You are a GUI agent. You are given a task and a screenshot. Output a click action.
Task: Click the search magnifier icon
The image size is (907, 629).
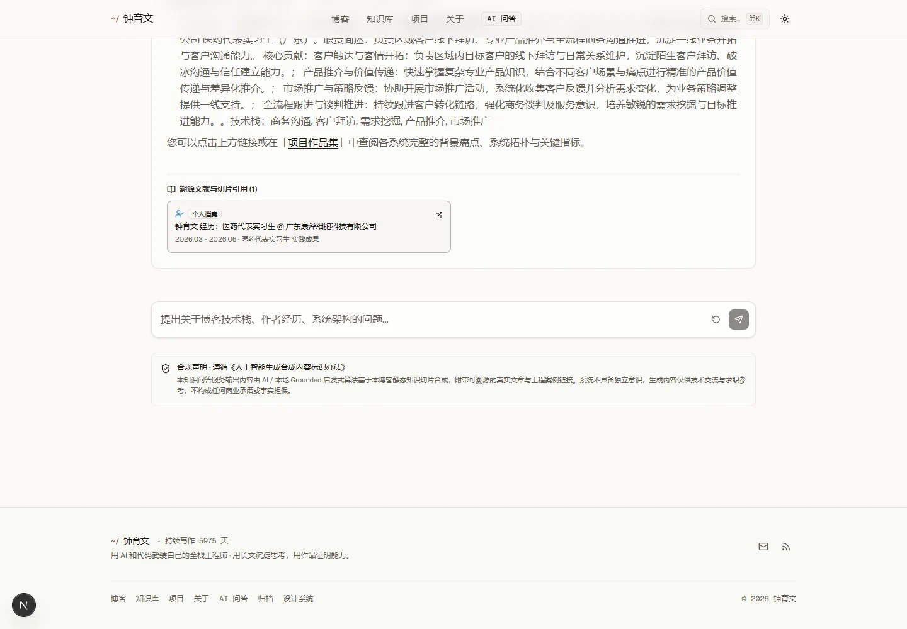pos(712,19)
